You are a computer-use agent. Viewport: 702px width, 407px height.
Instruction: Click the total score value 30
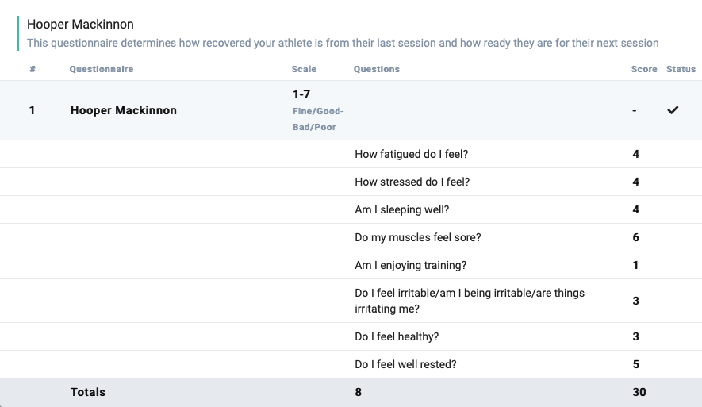pyautogui.click(x=639, y=392)
